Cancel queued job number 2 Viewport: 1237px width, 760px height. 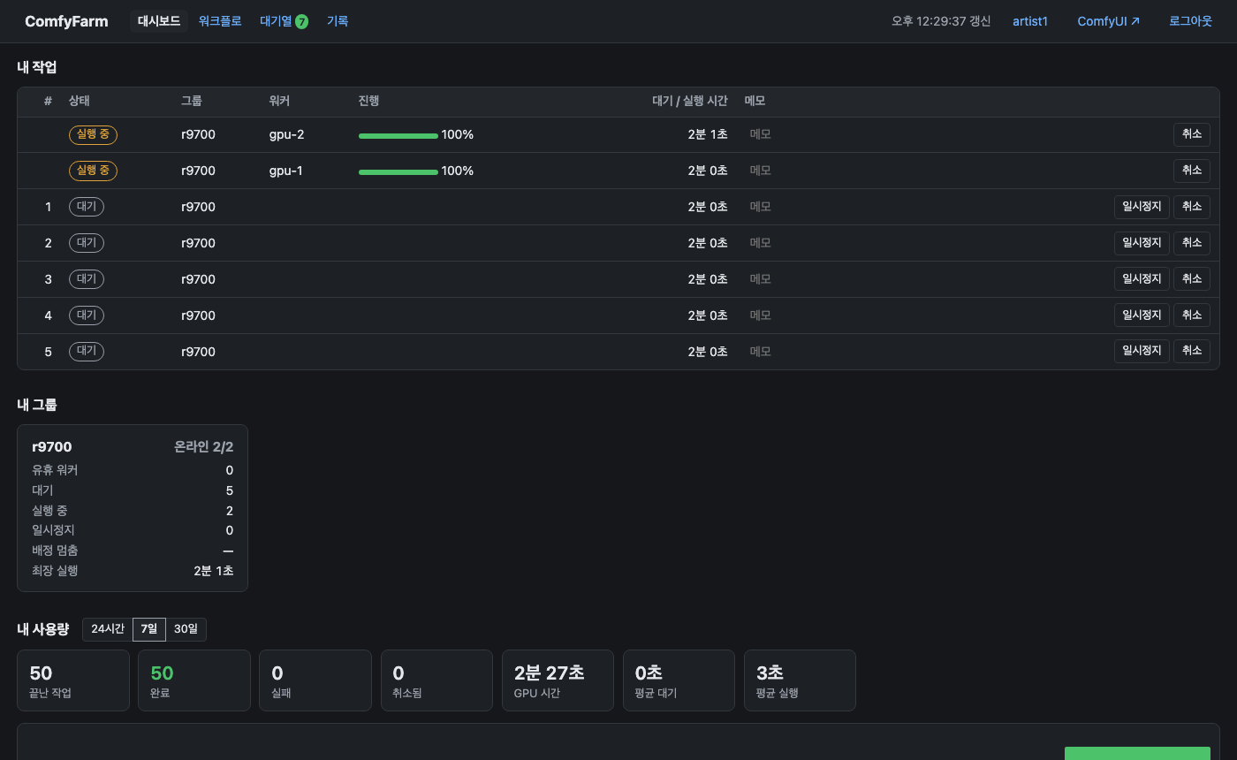[x=1192, y=243]
